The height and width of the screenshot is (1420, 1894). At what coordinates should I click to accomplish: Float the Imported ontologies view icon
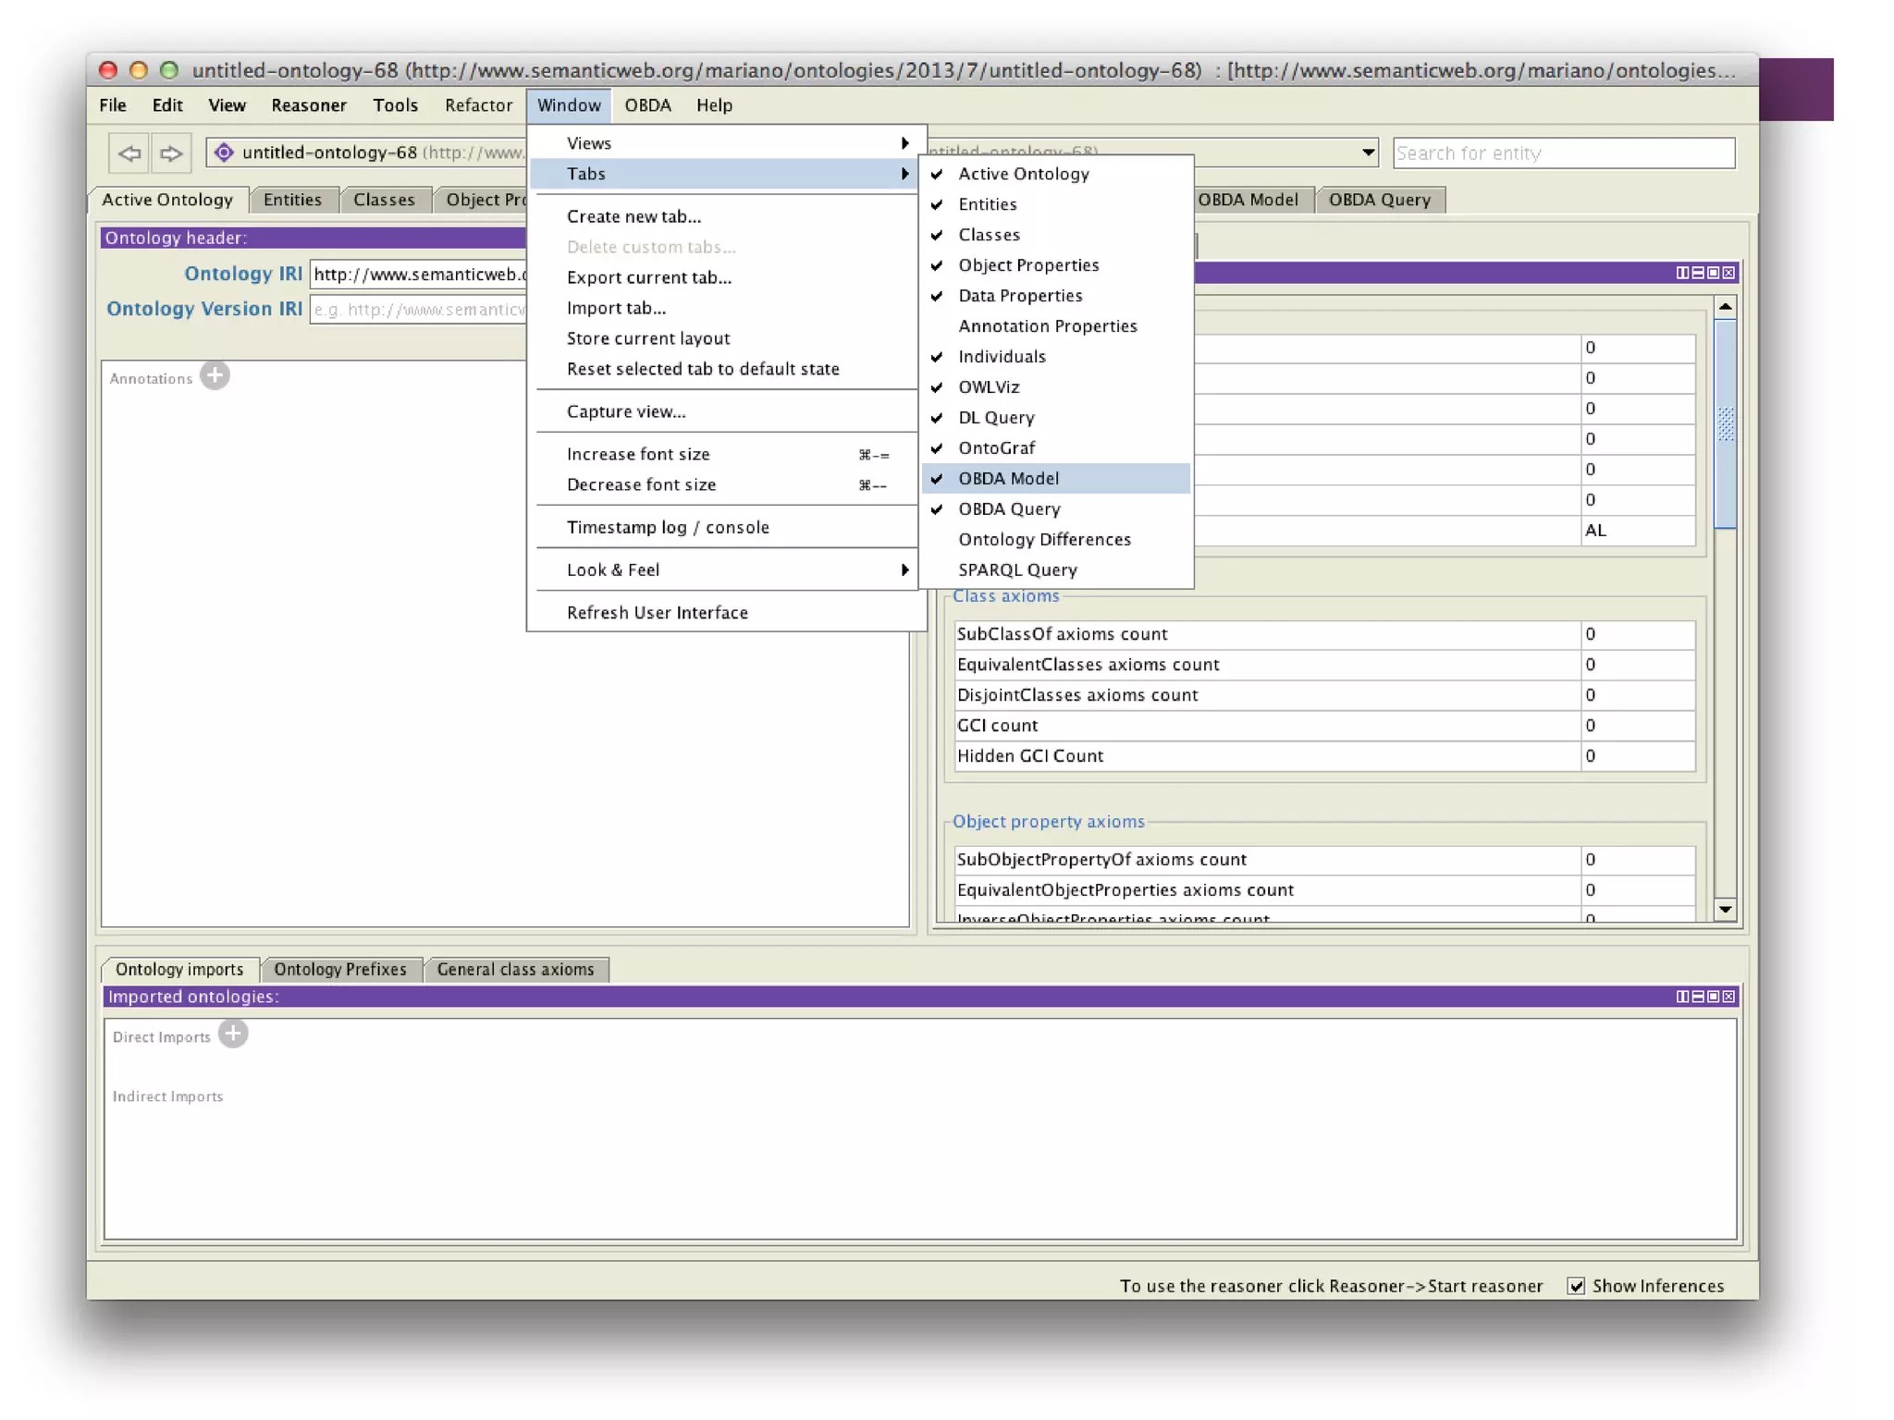point(1714,997)
